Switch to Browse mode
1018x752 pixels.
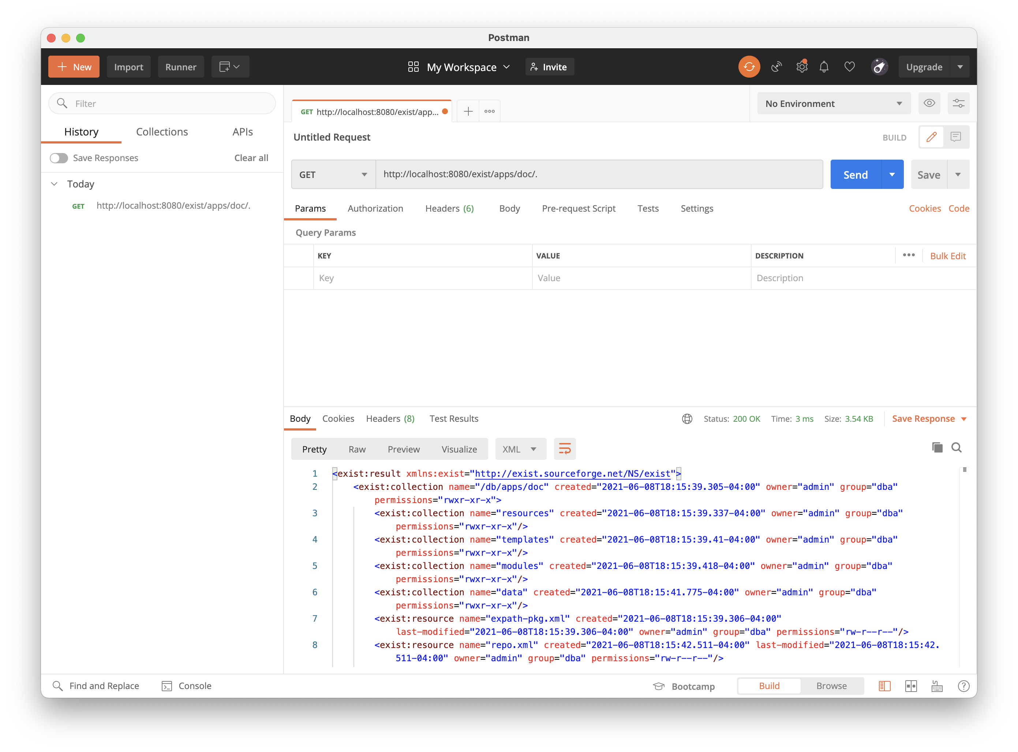tap(831, 686)
